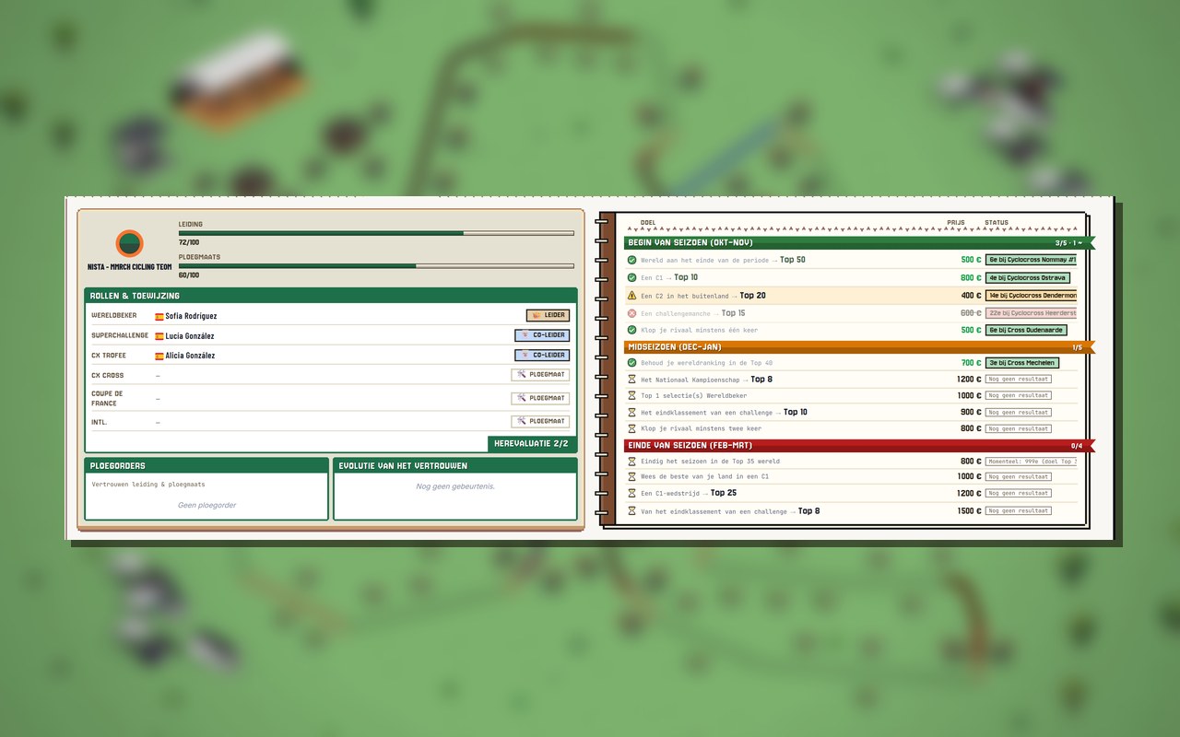
Task: Click the hourglass for the challenge Top 8 goal
Action: click(631, 511)
